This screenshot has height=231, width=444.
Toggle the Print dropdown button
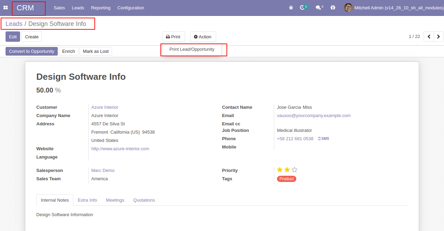pos(174,37)
